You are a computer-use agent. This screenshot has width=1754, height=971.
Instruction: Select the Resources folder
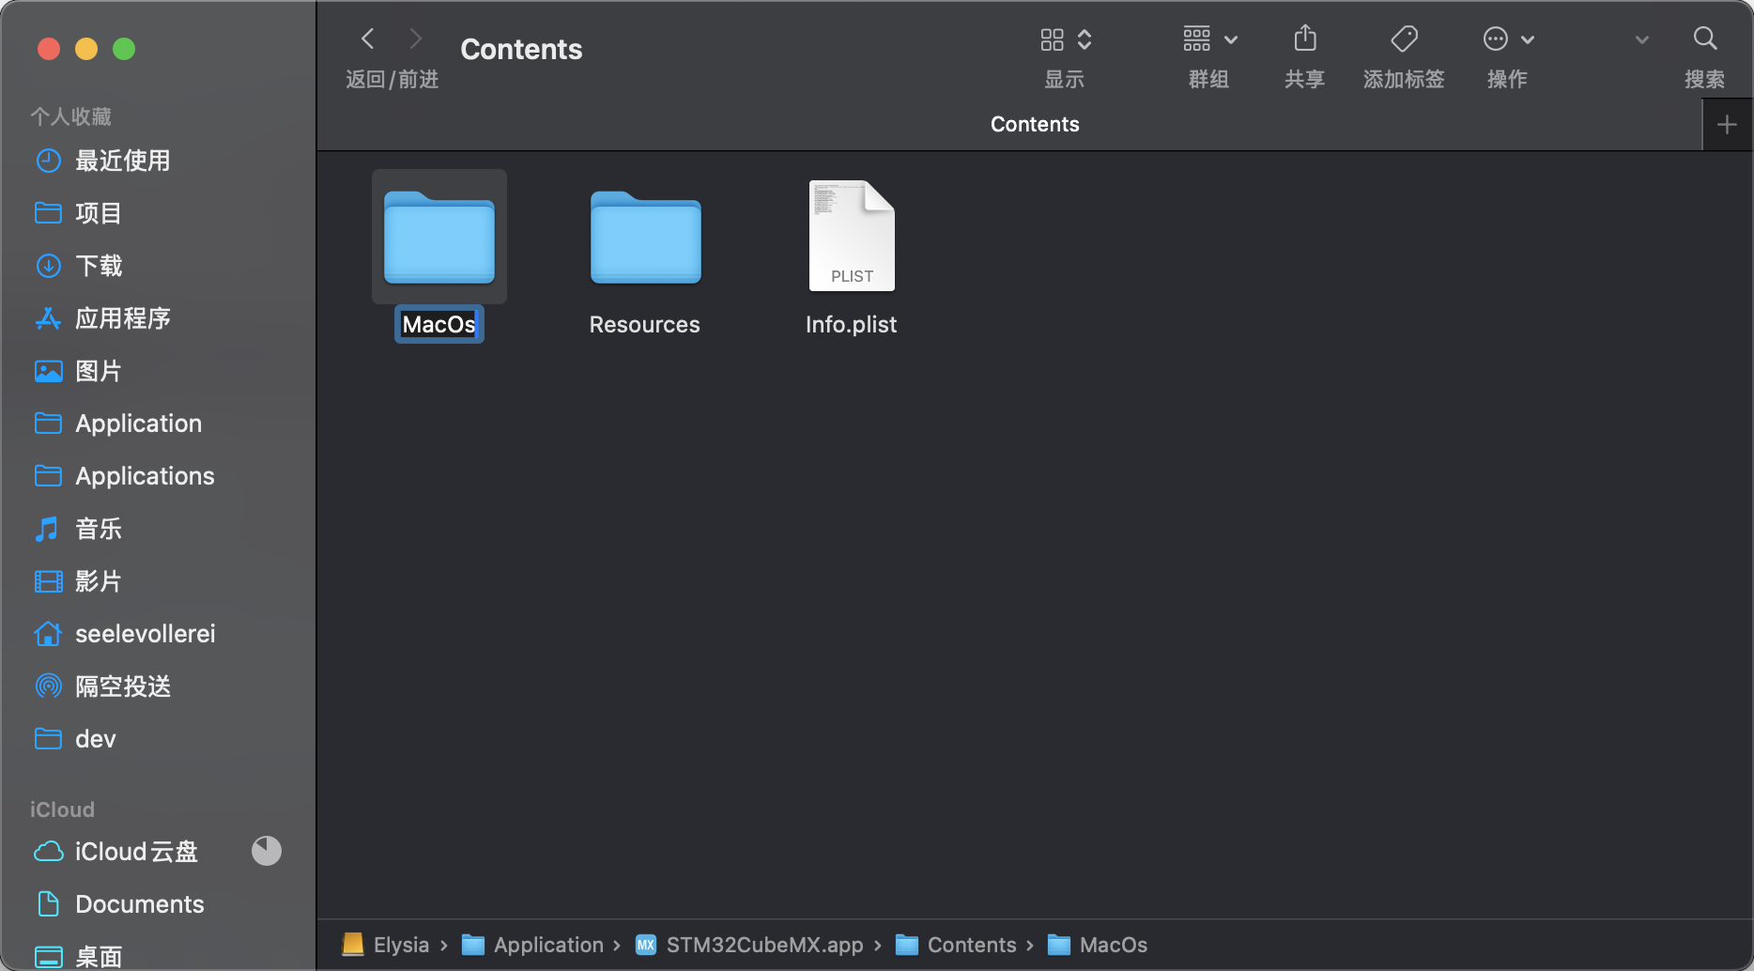(x=645, y=239)
